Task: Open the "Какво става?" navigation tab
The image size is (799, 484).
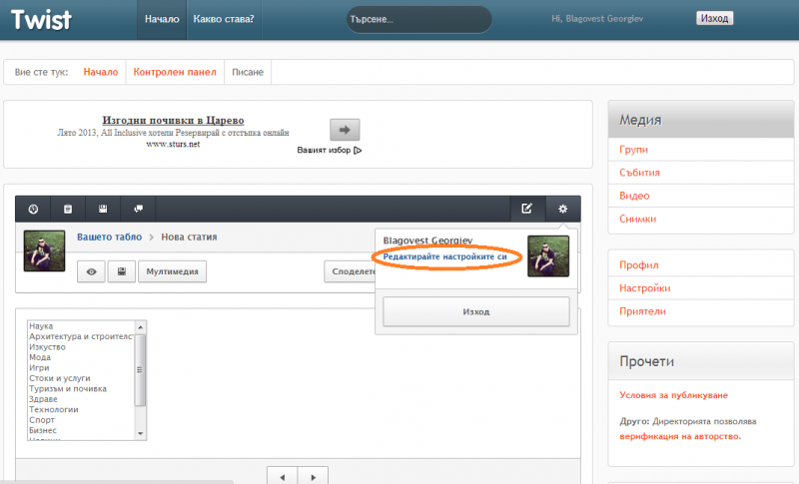Action: tap(222, 19)
